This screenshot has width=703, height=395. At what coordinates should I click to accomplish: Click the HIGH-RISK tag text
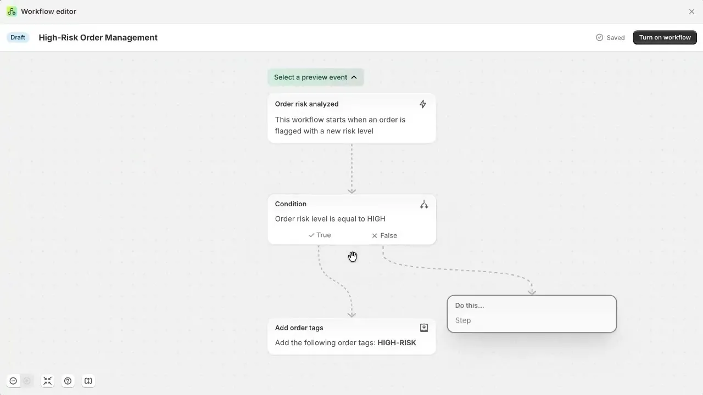[x=397, y=343]
